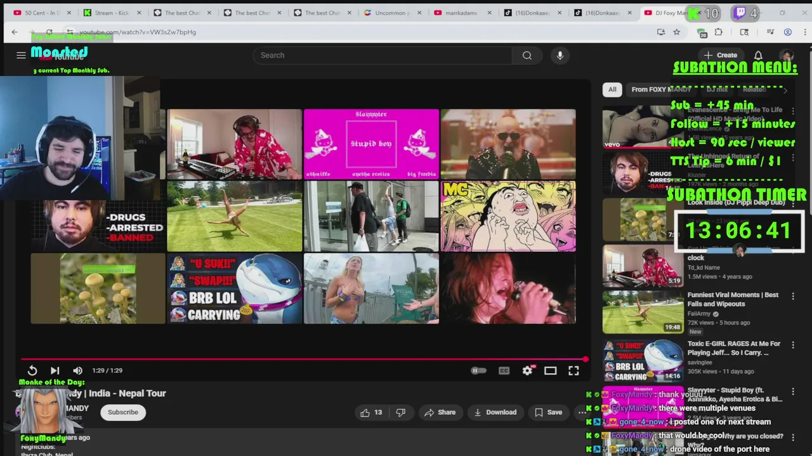Open options for Evanescence Bring Me To Life
The height and width of the screenshot is (456, 812).
[x=793, y=111]
